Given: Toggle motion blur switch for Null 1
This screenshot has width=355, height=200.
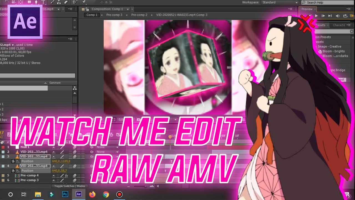Looking at the screenshot, I should 75,147.
